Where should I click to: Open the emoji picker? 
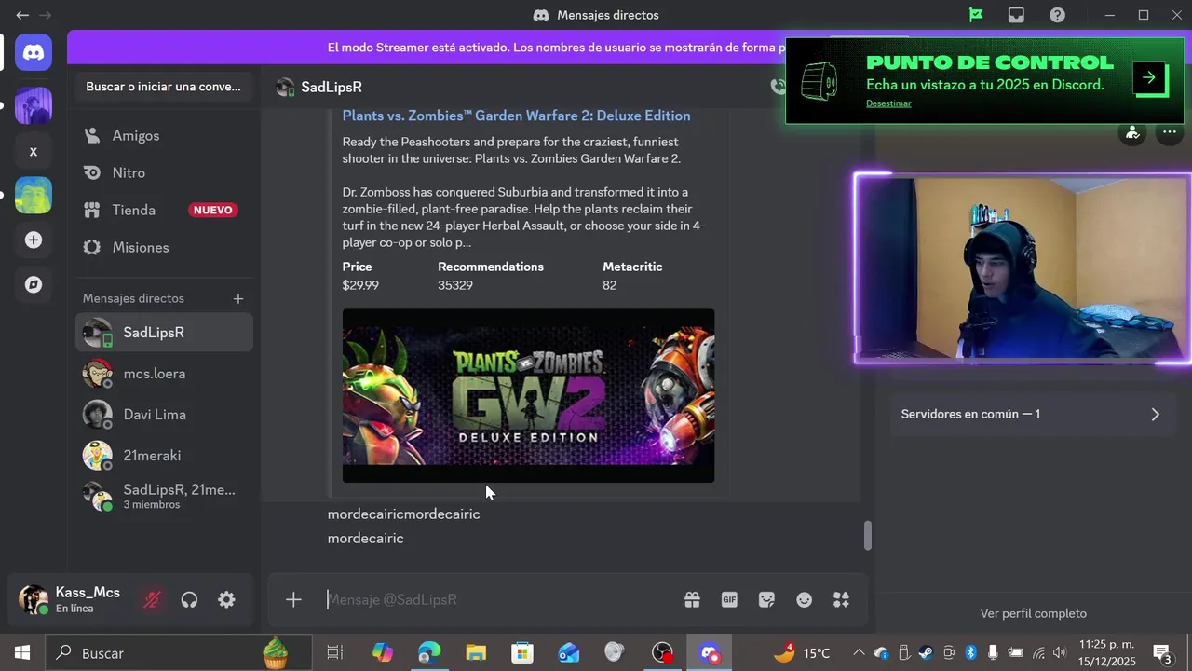tap(804, 600)
